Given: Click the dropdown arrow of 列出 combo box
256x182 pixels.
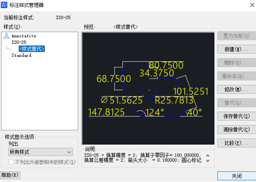Looking at the screenshot, I should pyautogui.click(x=69, y=152).
